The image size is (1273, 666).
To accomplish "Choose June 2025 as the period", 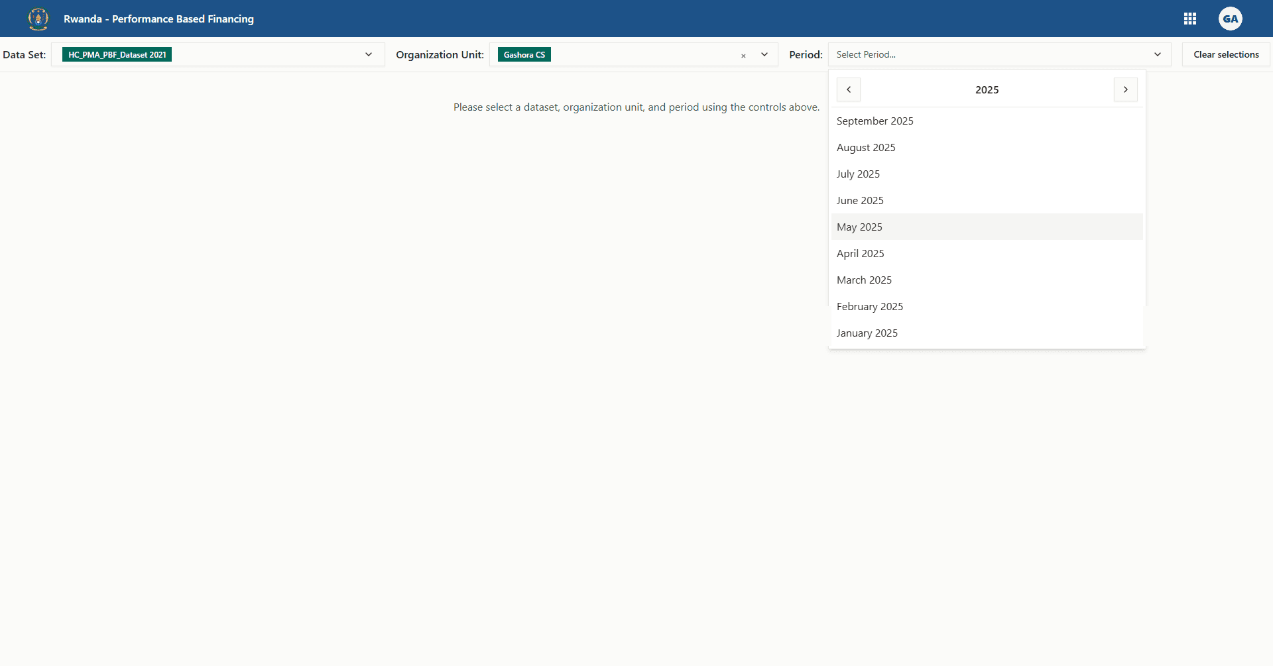I will point(860,200).
